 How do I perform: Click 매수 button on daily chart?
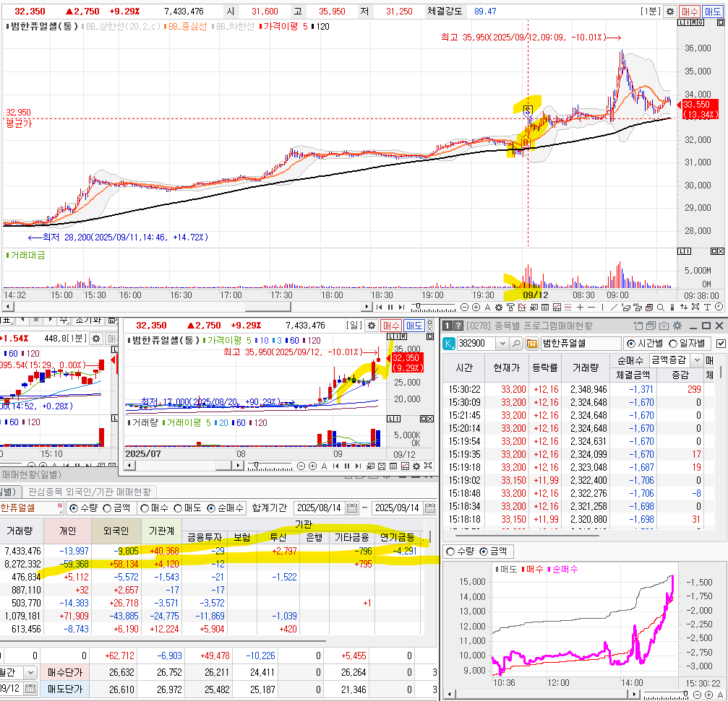[x=391, y=326]
